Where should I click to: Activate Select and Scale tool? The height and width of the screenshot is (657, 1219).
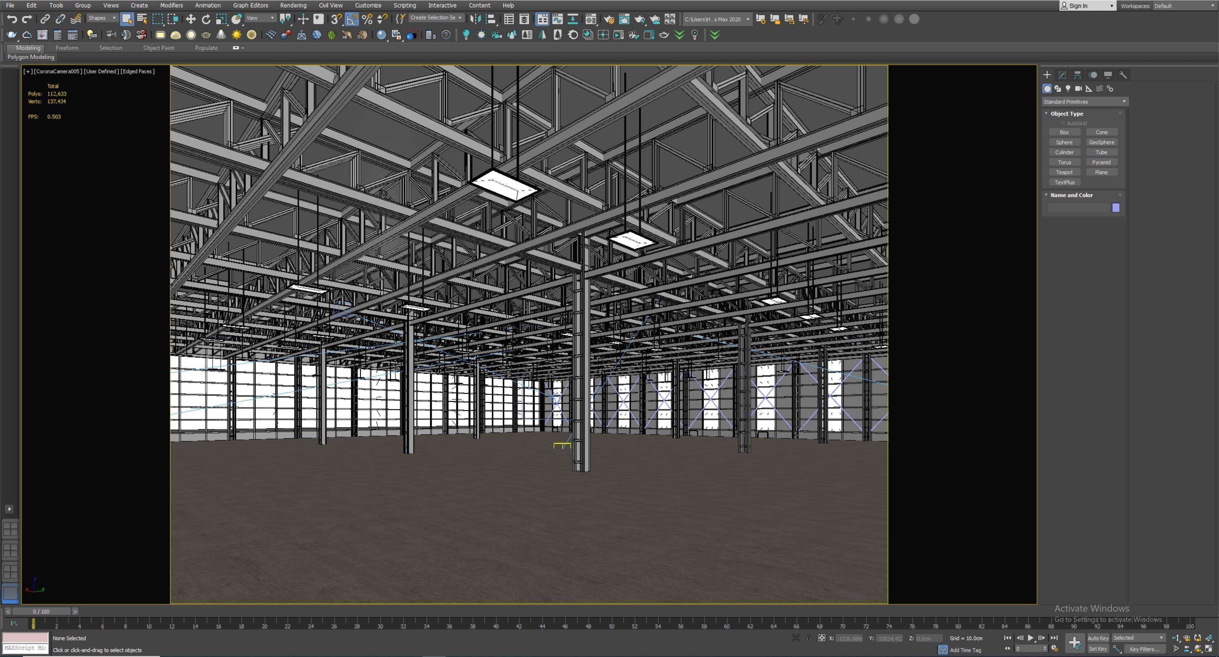point(221,19)
